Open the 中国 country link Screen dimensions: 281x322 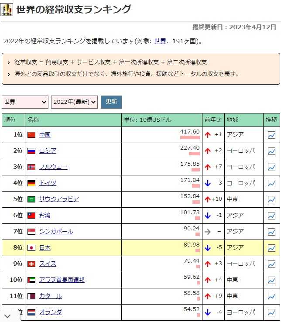45,135
